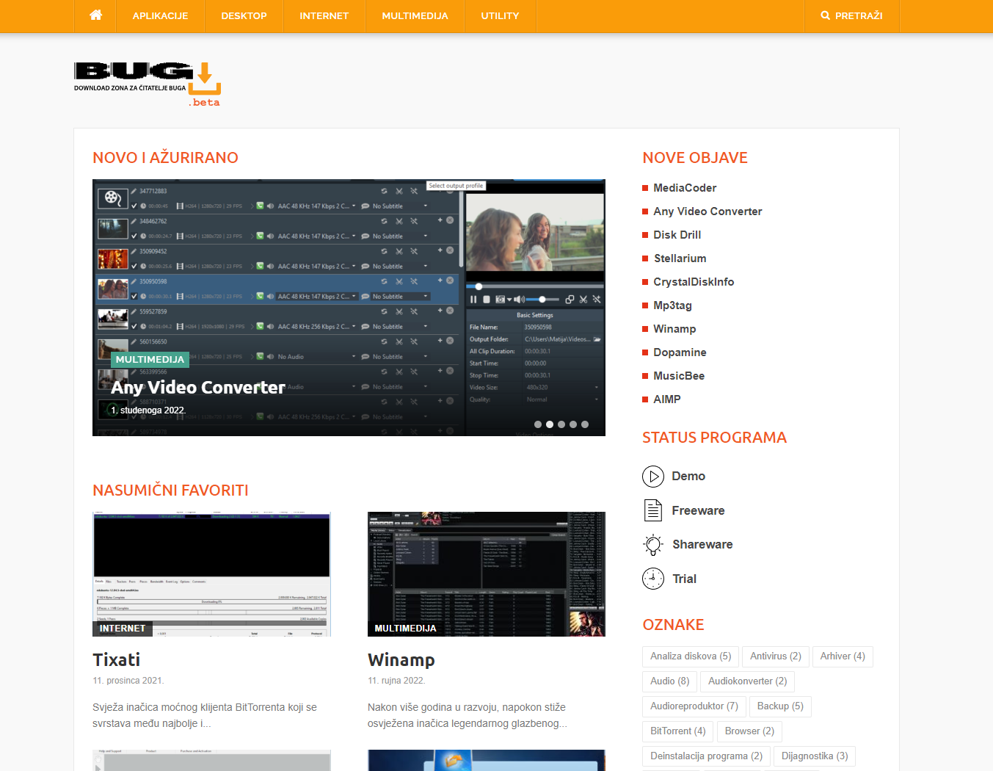The height and width of the screenshot is (771, 993).
Task: Click the INTERNET label on Tixati card
Action: point(122,629)
